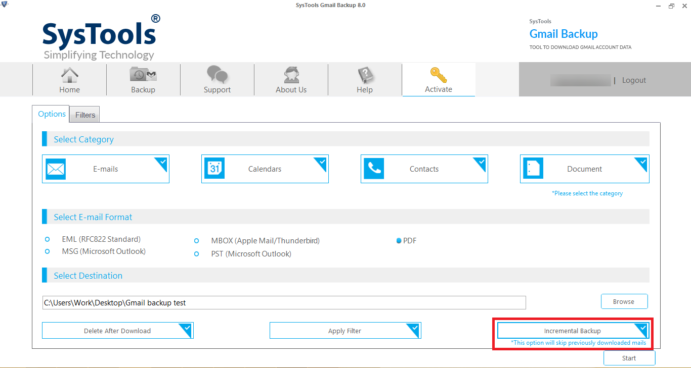Click the Incremental Backup label

coord(572,331)
